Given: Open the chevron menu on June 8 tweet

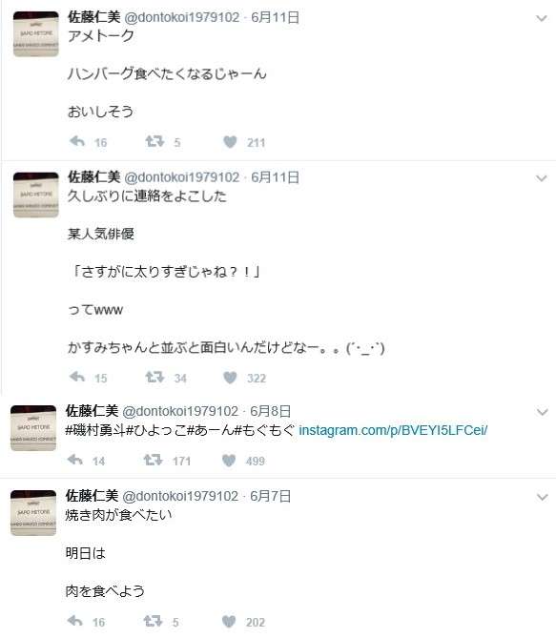Looking at the screenshot, I should coord(542,412).
